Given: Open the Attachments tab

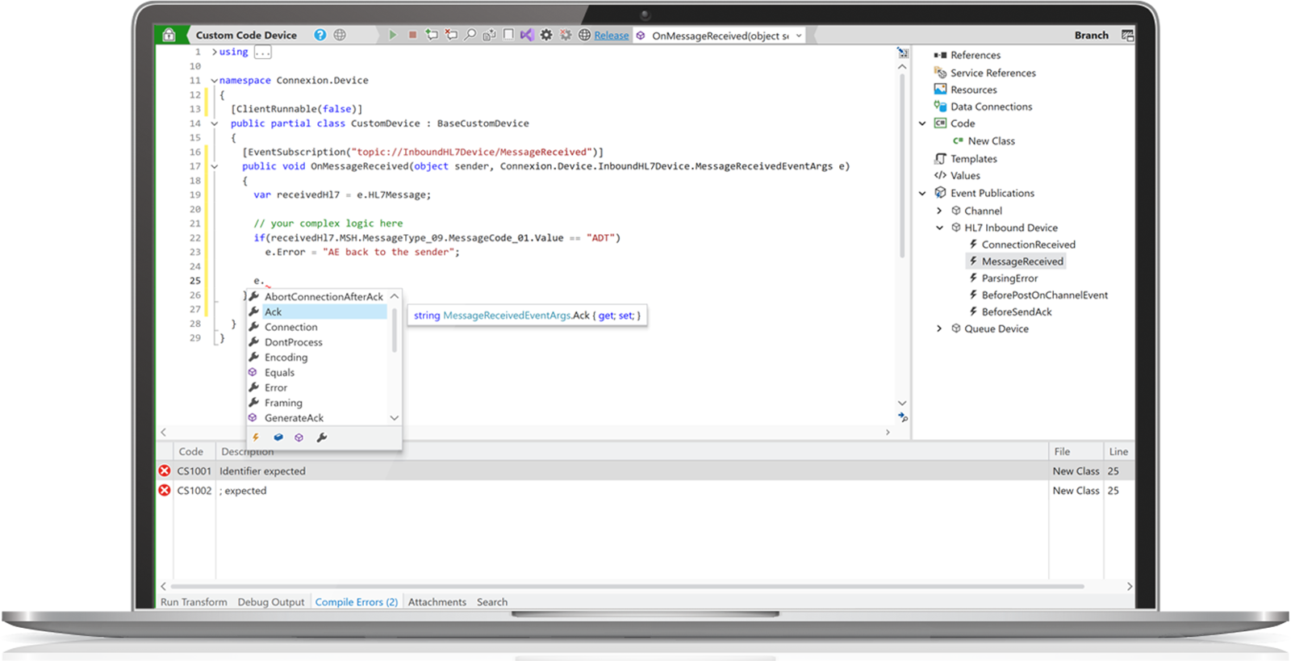Looking at the screenshot, I should [x=437, y=602].
